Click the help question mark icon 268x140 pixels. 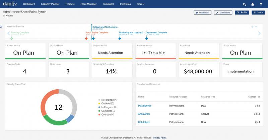pyautogui.click(x=261, y=4)
